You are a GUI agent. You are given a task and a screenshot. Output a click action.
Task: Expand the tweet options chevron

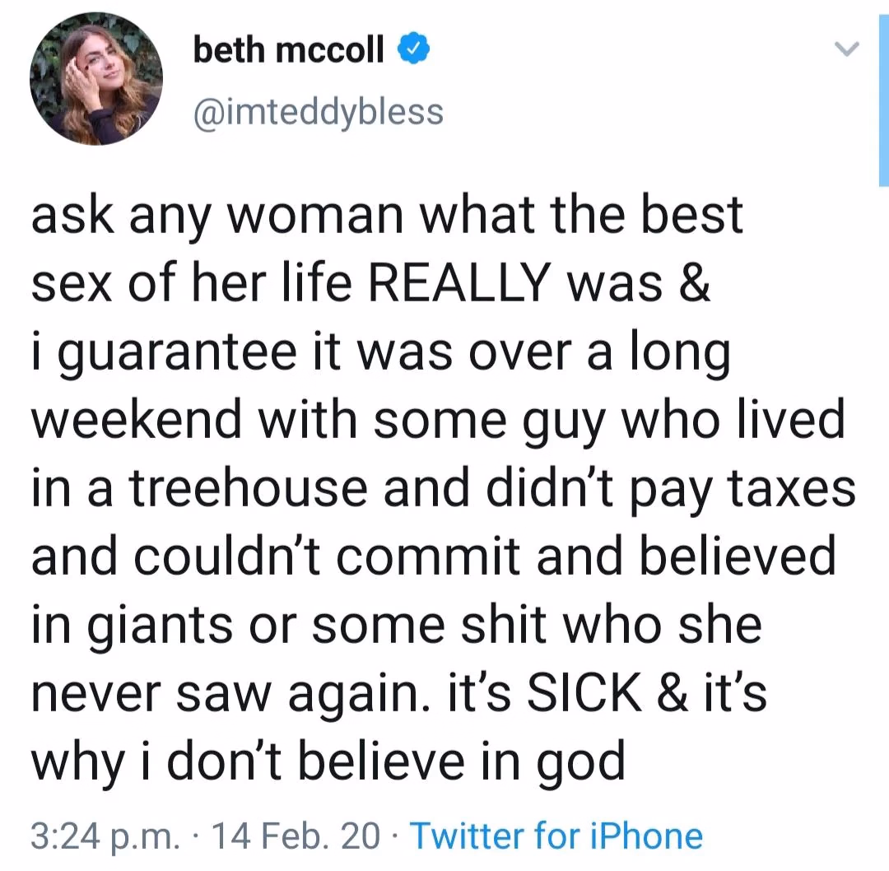(x=847, y=49)
